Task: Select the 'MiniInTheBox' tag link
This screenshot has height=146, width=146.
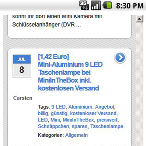Action: point(78,120)
